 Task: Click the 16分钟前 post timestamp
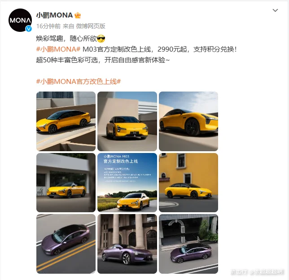[x=48, y=26]
